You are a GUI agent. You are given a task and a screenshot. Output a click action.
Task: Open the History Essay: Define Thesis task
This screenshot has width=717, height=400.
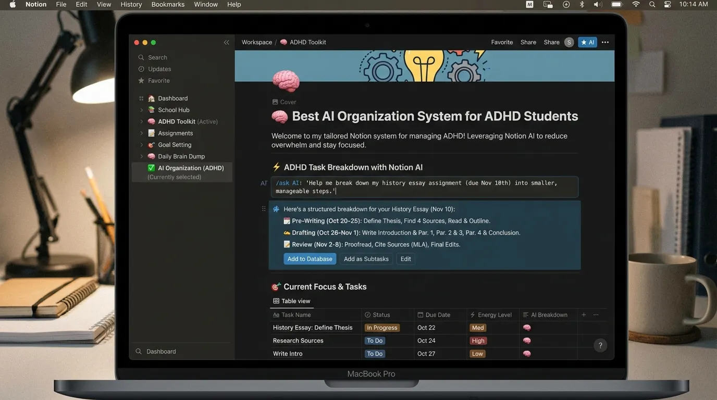313,328
